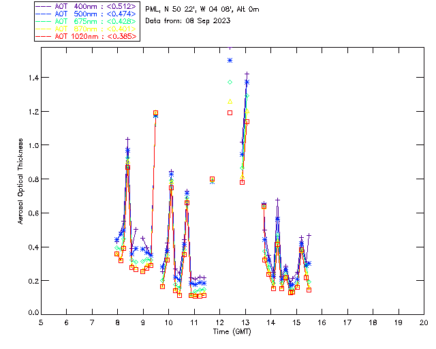
Task: Click the x-axis tick label 12
Action: tap(219, 322)
